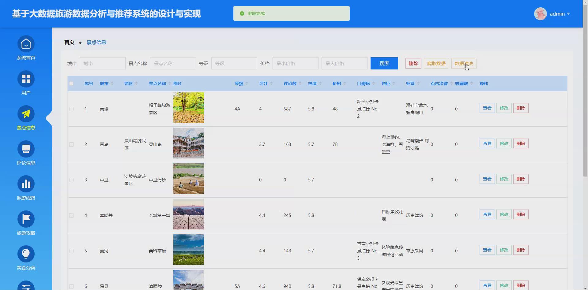Screen dimensions: 588x290
Task: Sort the 评分 column ascending
Action: click(x=271, y=82)
